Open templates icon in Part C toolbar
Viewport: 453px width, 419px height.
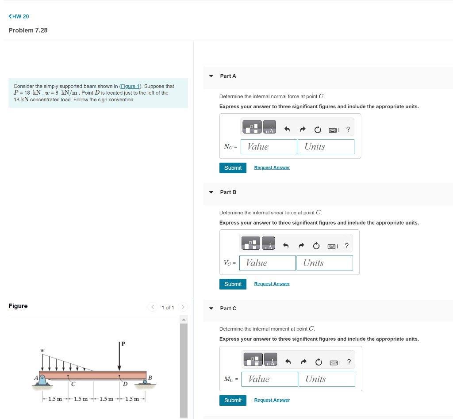click(x=253, y=359)
